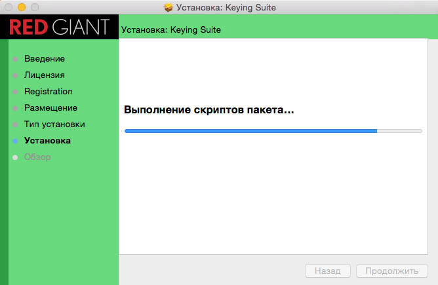Click the Выполнение скриптов пакета status text
The image size is (438, 285).
209,109
